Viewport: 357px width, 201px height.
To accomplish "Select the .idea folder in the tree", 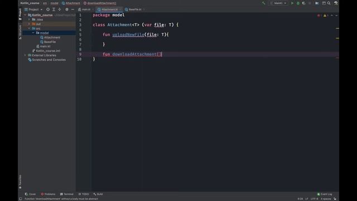I will 40,20.
